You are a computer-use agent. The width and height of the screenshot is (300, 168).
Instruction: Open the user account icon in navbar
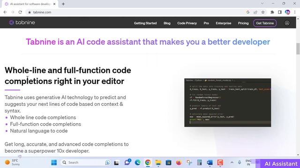click(x=287, y=23)
